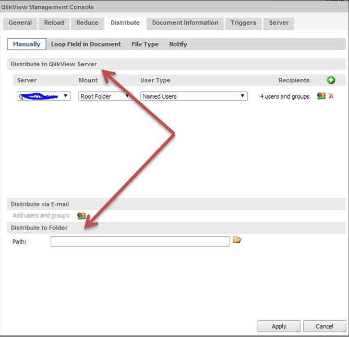The image size is (349, 337).
Task: Switch to the Reduce tab
Action: click(87, 23)
